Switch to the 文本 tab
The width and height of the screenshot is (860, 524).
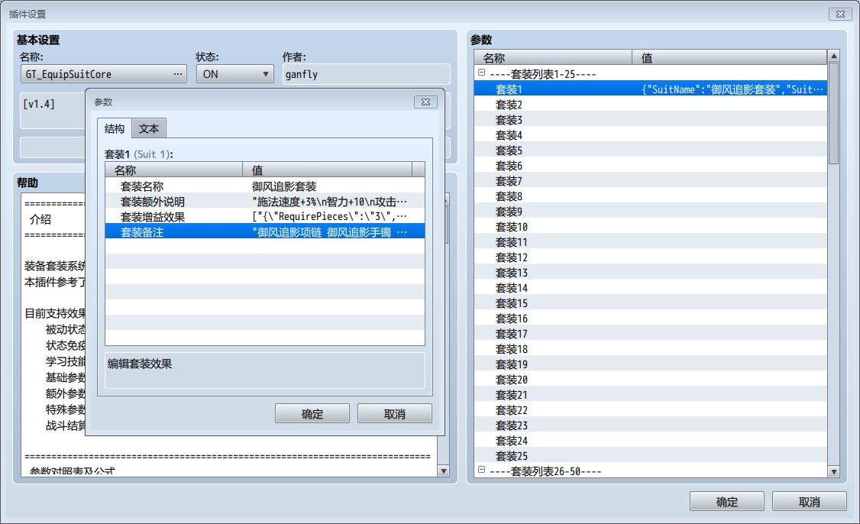(x=149, y=128)
